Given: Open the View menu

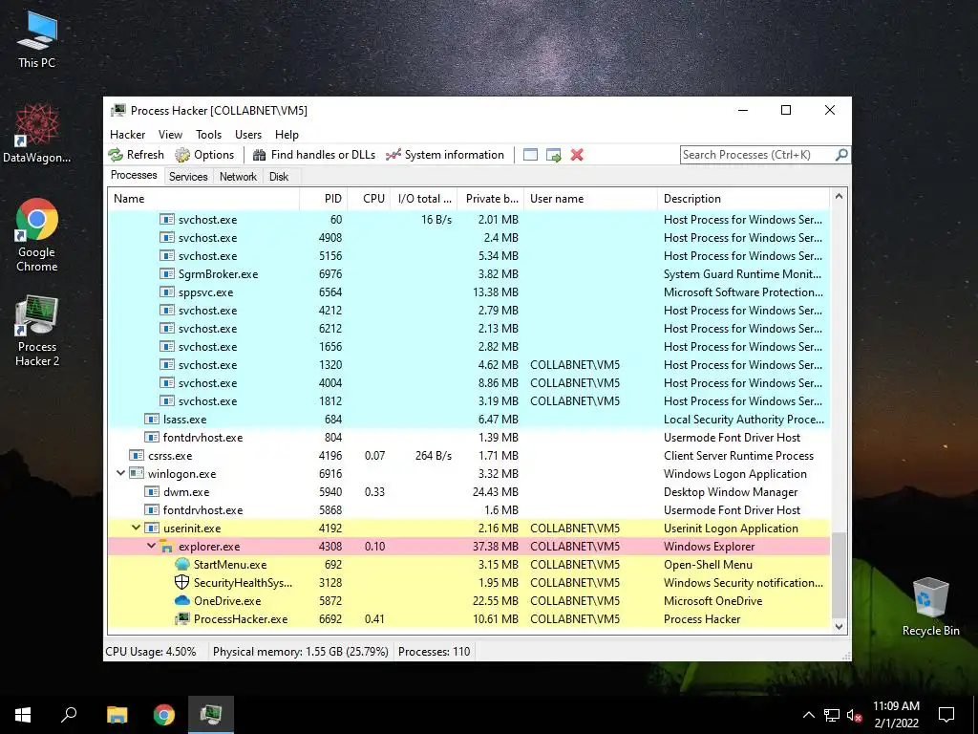Looking at the screenshot, I should point(170,135).
